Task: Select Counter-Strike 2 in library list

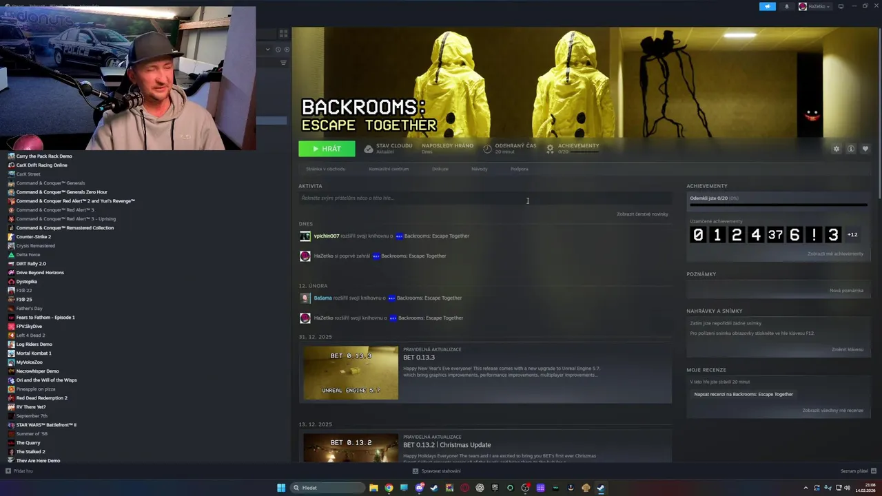Action: click(34, 237)
